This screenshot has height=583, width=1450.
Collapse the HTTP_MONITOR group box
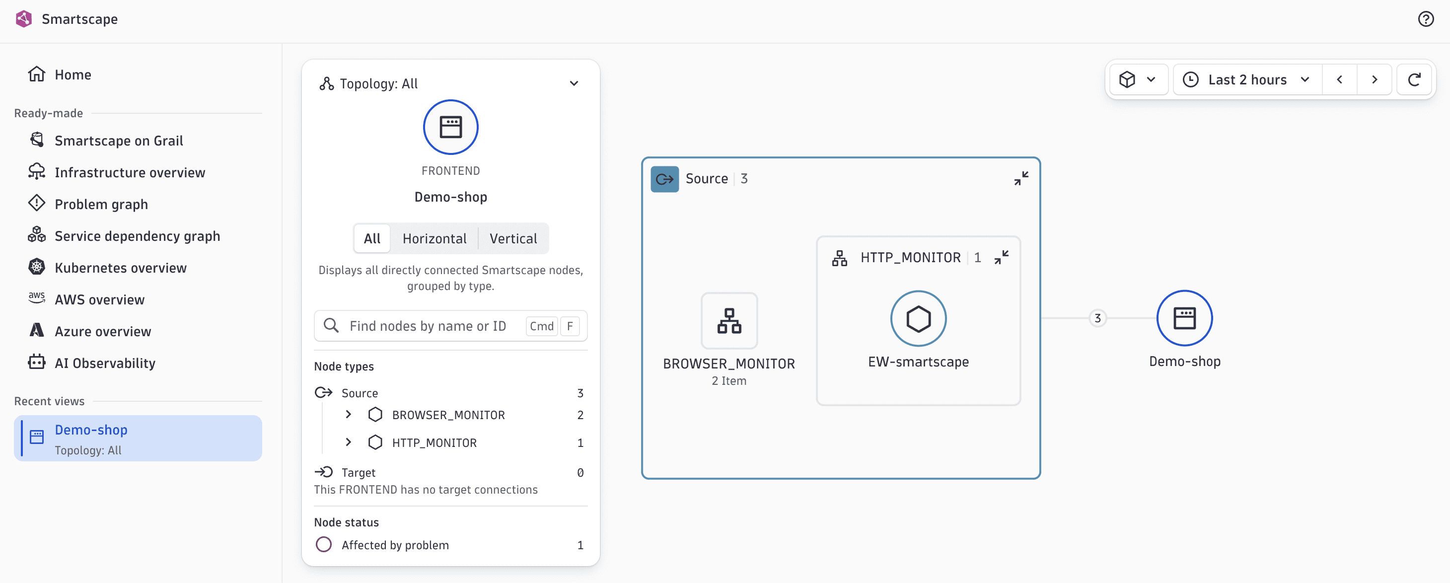(x=1002, y=257)
